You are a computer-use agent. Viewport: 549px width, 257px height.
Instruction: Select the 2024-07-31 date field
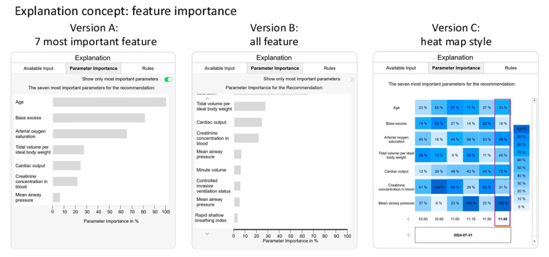tap(463, 235)
